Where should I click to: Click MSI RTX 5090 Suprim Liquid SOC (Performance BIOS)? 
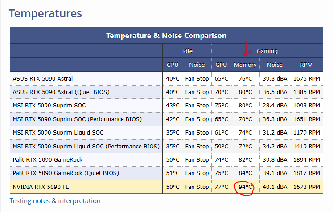pos(86,147)
